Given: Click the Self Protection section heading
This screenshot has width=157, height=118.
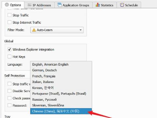Looking at the screenshot, I should point(14,76).
